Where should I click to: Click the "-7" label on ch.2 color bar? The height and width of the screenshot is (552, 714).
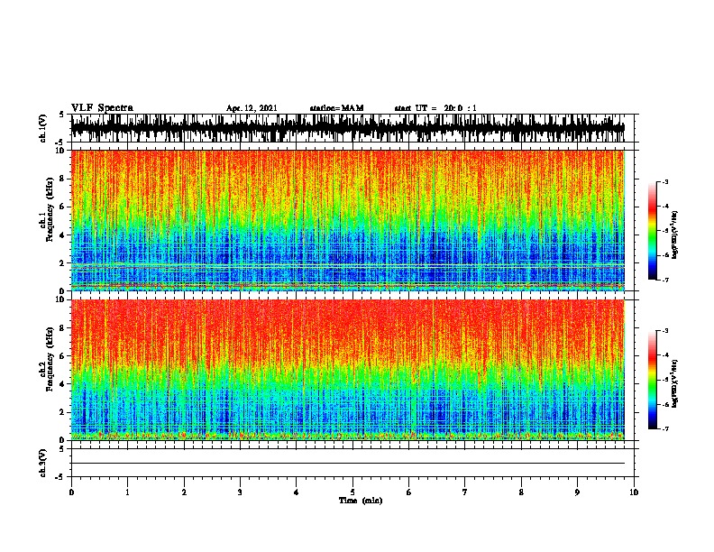(x=664, y=429)
